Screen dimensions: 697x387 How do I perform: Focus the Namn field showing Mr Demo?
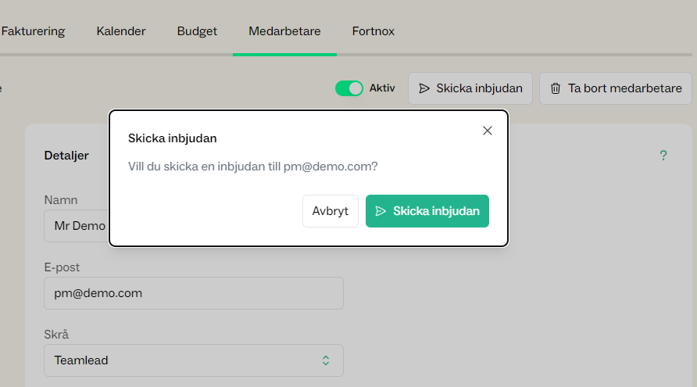click(77, 226)
